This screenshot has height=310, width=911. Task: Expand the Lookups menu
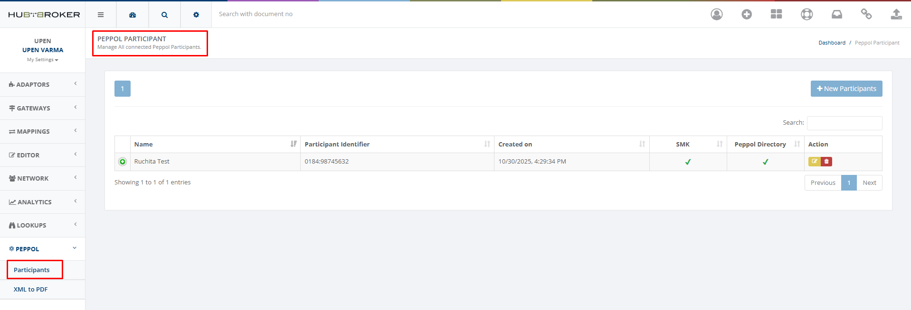(x=43, y=225)
